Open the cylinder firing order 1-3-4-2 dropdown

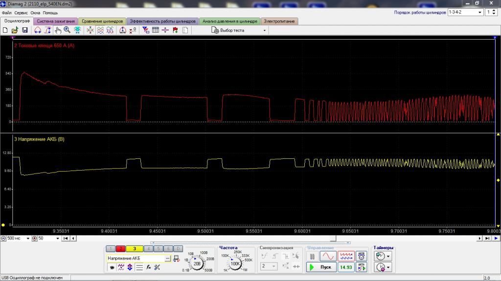click(x=479, y=12)
